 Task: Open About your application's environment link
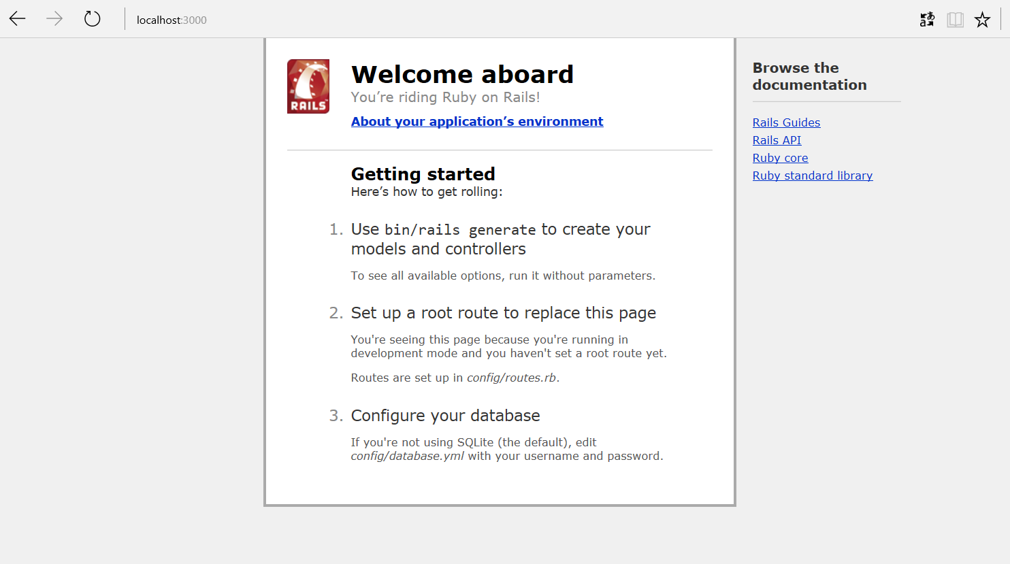coord(477,121)
